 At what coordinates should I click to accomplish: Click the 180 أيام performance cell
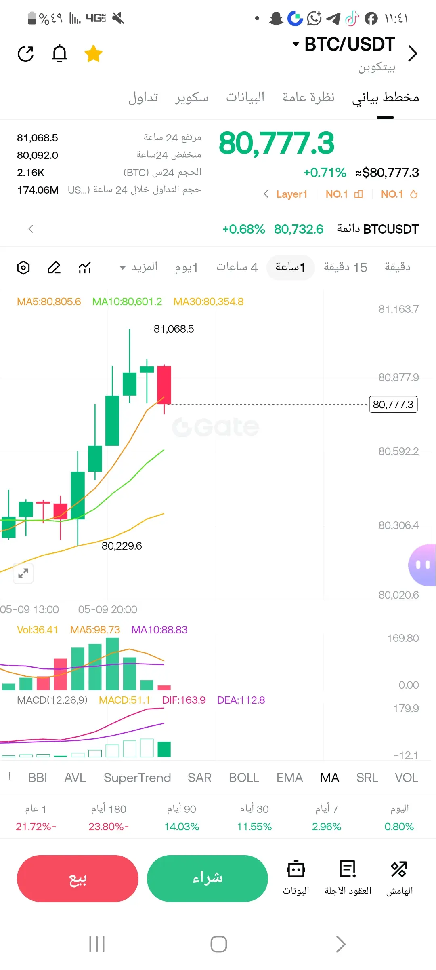point(109,818)
